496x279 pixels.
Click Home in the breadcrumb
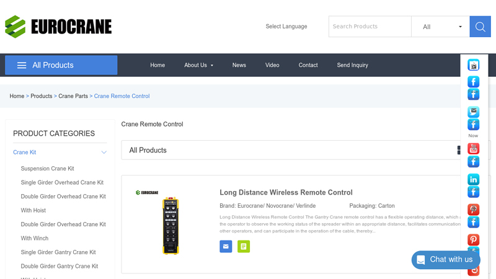click(17, 96)
